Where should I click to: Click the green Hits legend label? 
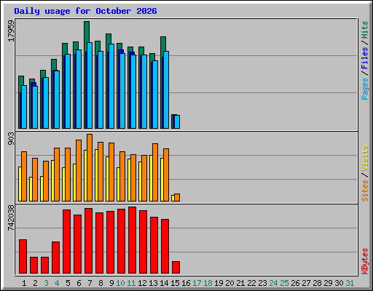pyautogui.click(x=365, y=30)
